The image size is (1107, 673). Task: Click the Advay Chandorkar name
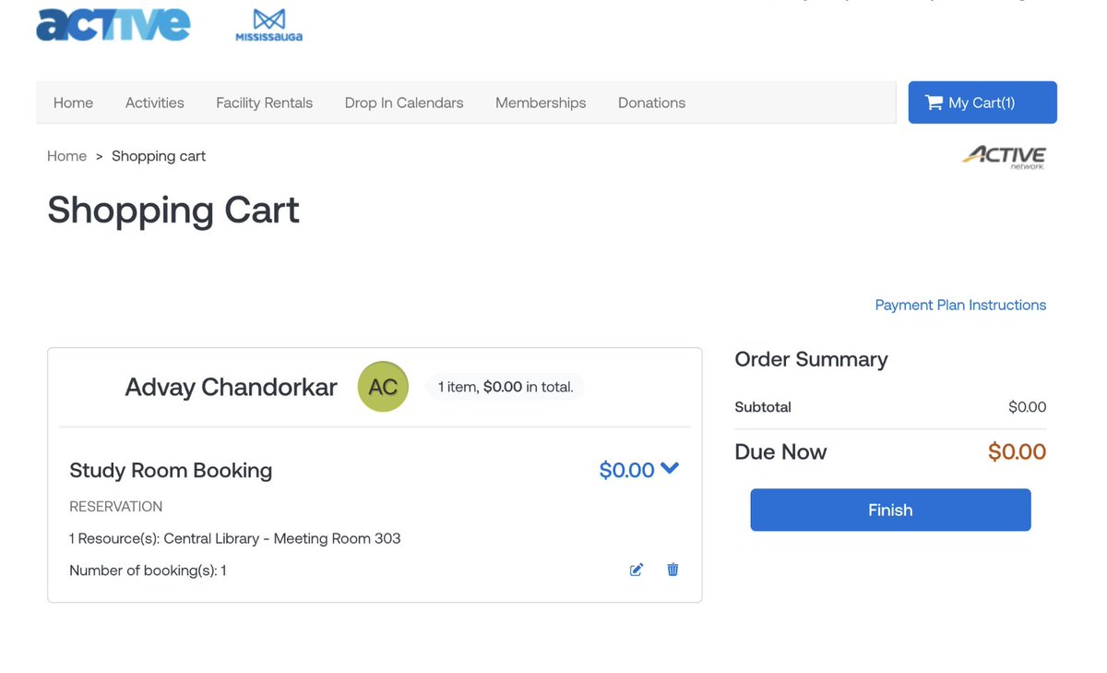tap(231, 387)
